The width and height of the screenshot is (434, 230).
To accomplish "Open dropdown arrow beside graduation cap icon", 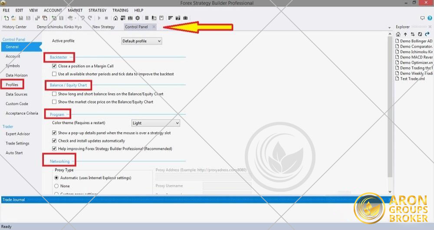I will [x=75, y=19].
